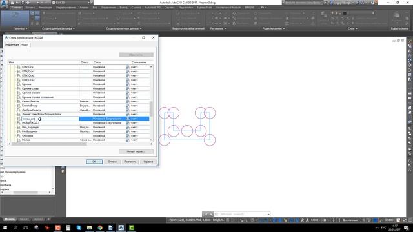Open File Explorer from taskbar
Screen dimensions: 413x232
tap(89, 227)
